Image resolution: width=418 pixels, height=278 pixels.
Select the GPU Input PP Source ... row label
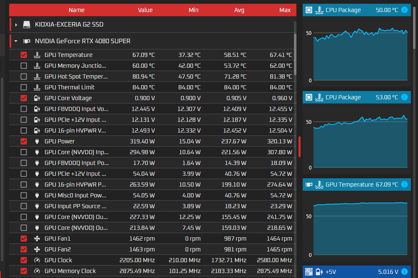point(75,206)
